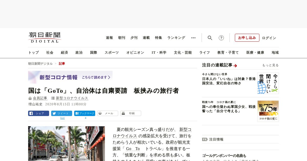
Task: Click the tweet 'list' count link
Action: 62,118
